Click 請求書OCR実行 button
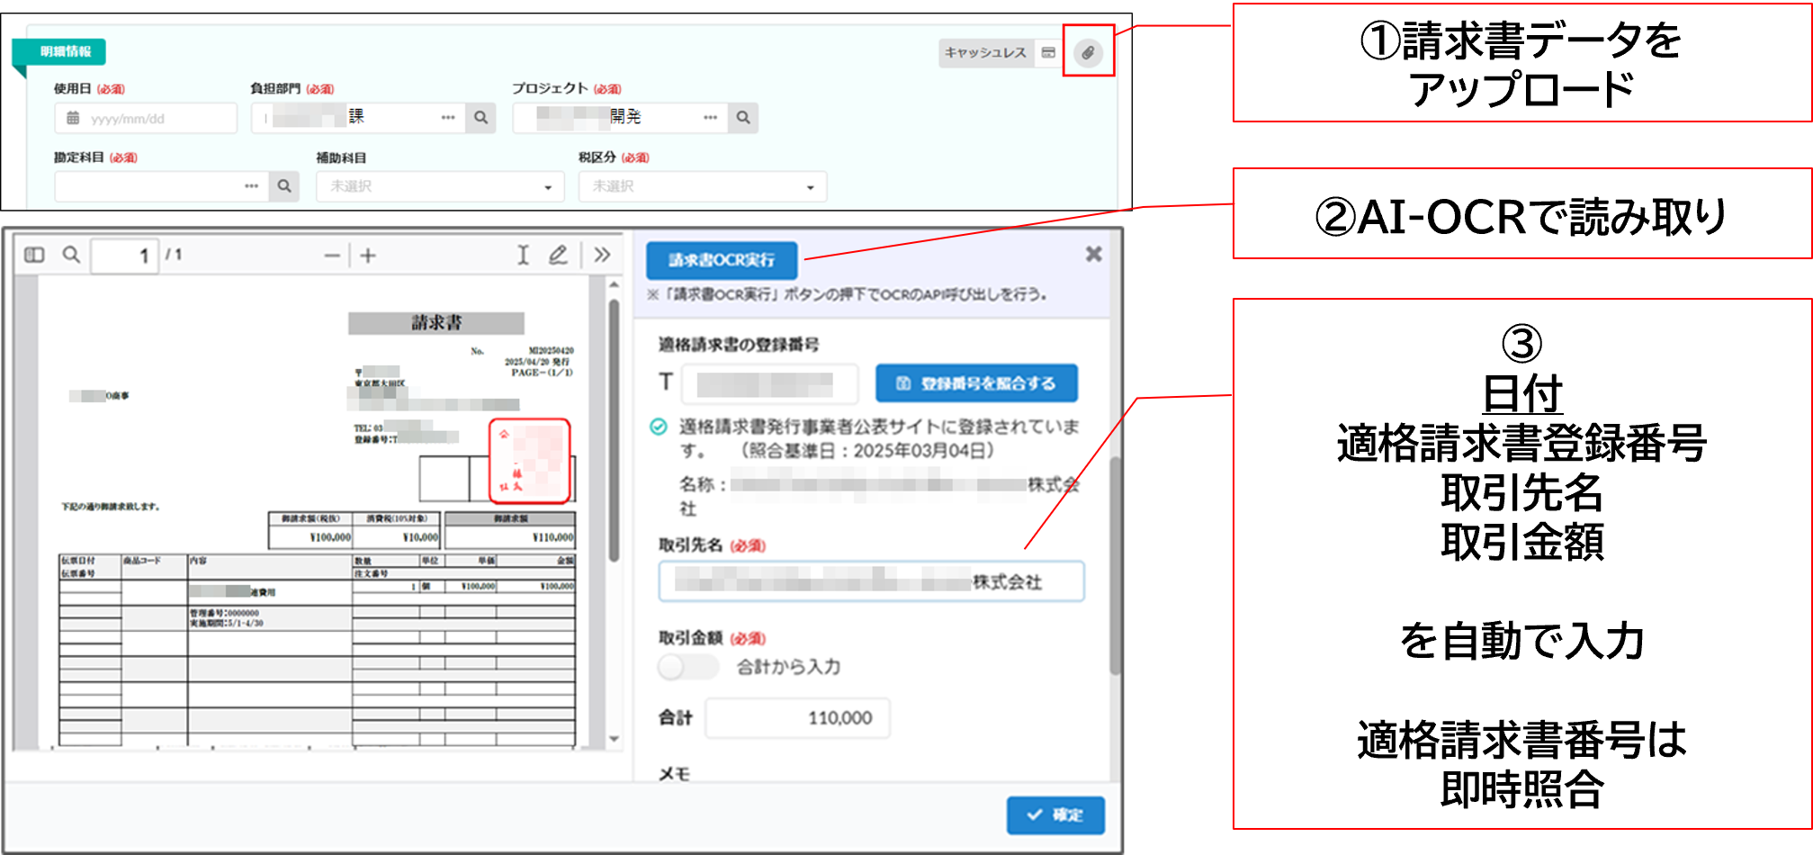The width and height of the screenshot is (1813, 855). point(722,260)
